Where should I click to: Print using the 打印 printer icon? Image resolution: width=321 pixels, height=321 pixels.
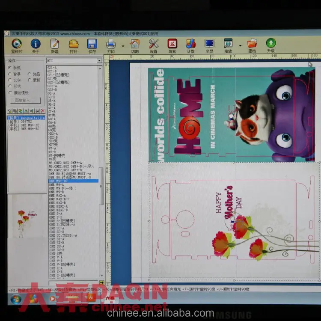click(x=111, y=46)
